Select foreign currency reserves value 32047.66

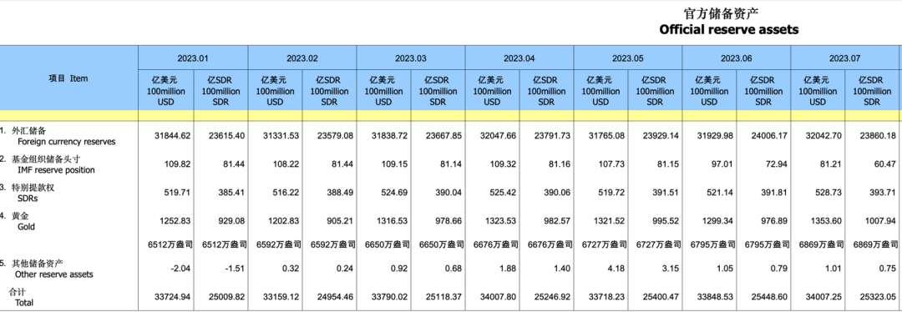point(499,136)
